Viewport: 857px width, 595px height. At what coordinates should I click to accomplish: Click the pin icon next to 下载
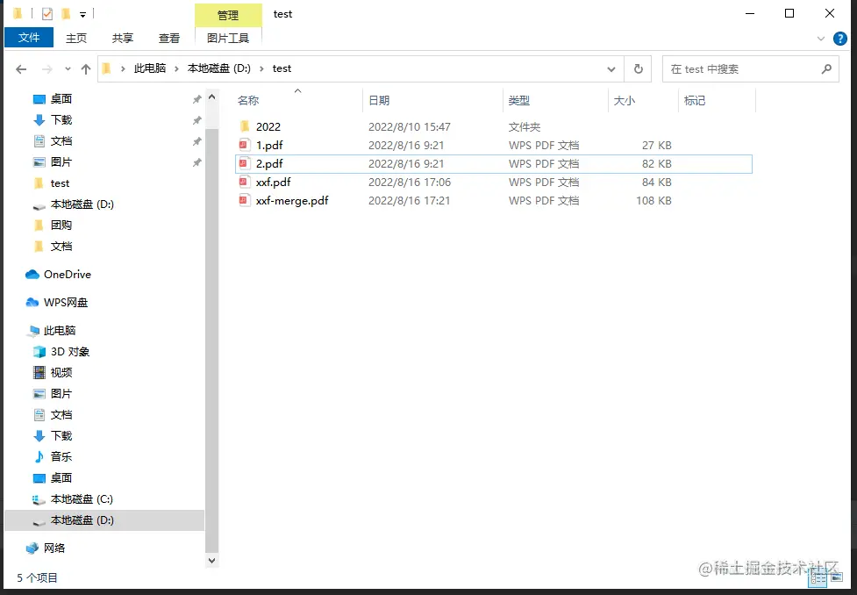(x=196, y=120)
